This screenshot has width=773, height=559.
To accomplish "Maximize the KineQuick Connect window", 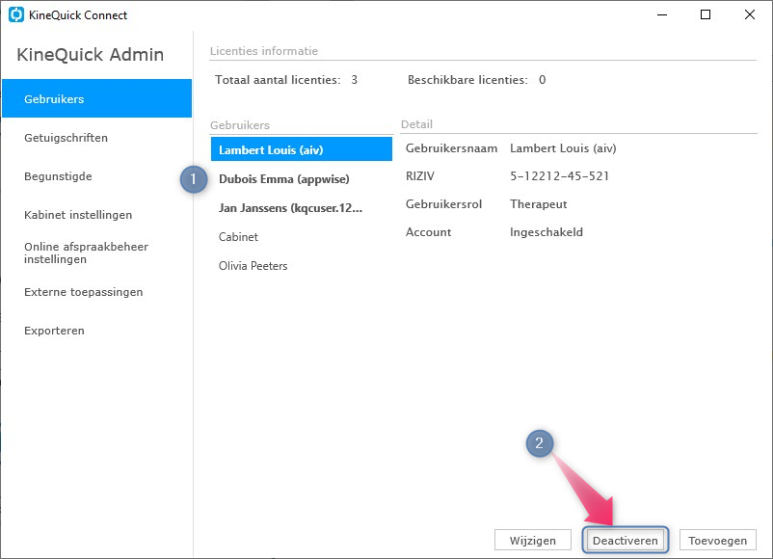I will 706,14.
